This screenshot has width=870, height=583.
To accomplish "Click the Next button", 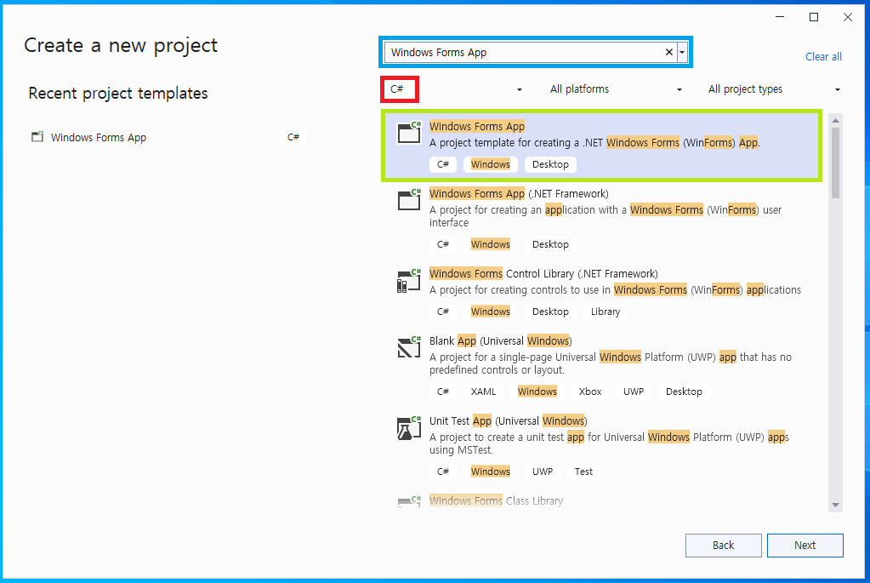I will (805, 546).
